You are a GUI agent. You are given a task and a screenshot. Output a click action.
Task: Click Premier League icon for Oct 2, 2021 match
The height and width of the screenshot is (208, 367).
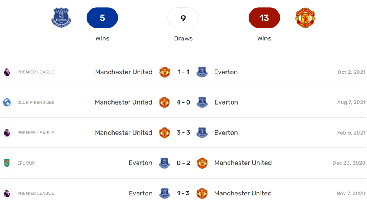coord(7,72)
